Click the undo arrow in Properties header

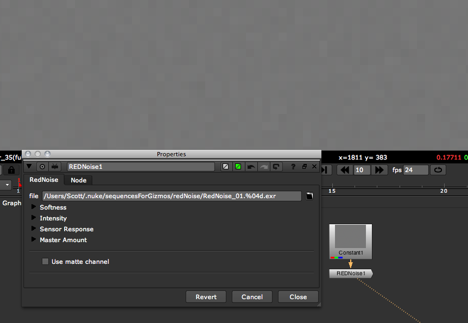click(251, 167)
